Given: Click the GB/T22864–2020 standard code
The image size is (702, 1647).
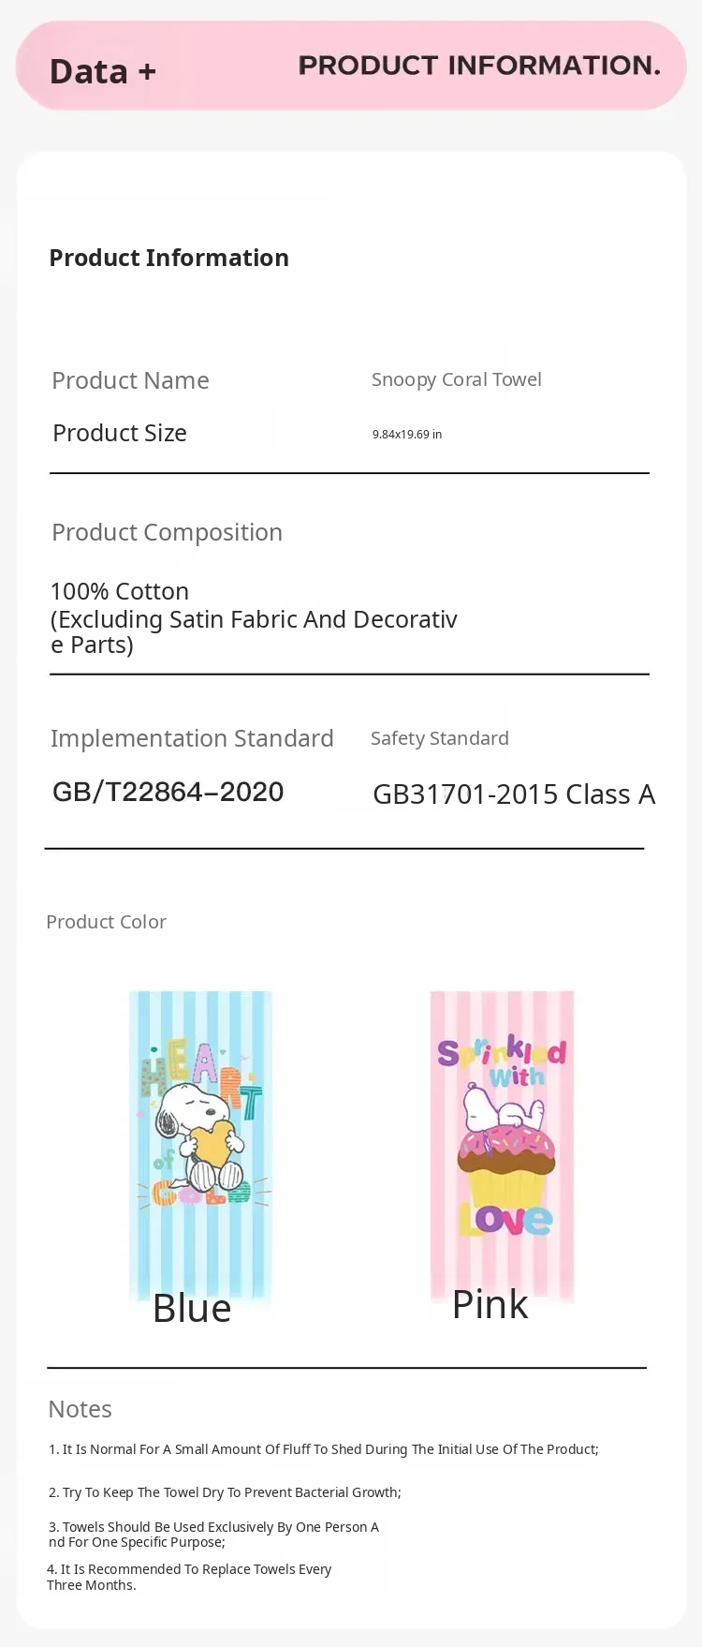Looking at the screenshot, I should coord(168,792).
